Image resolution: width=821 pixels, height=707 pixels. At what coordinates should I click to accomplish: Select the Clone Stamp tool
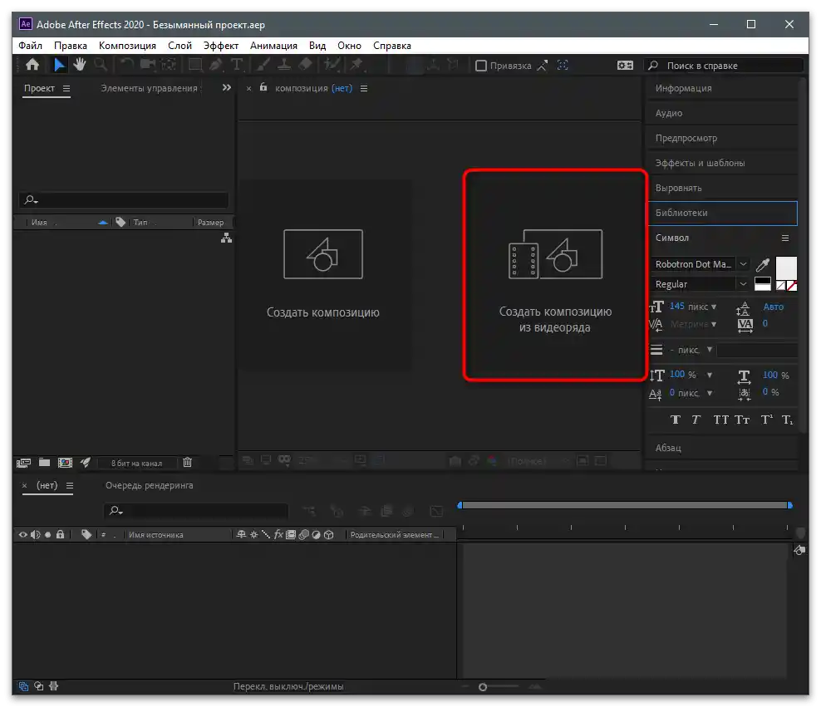[284, 65]
